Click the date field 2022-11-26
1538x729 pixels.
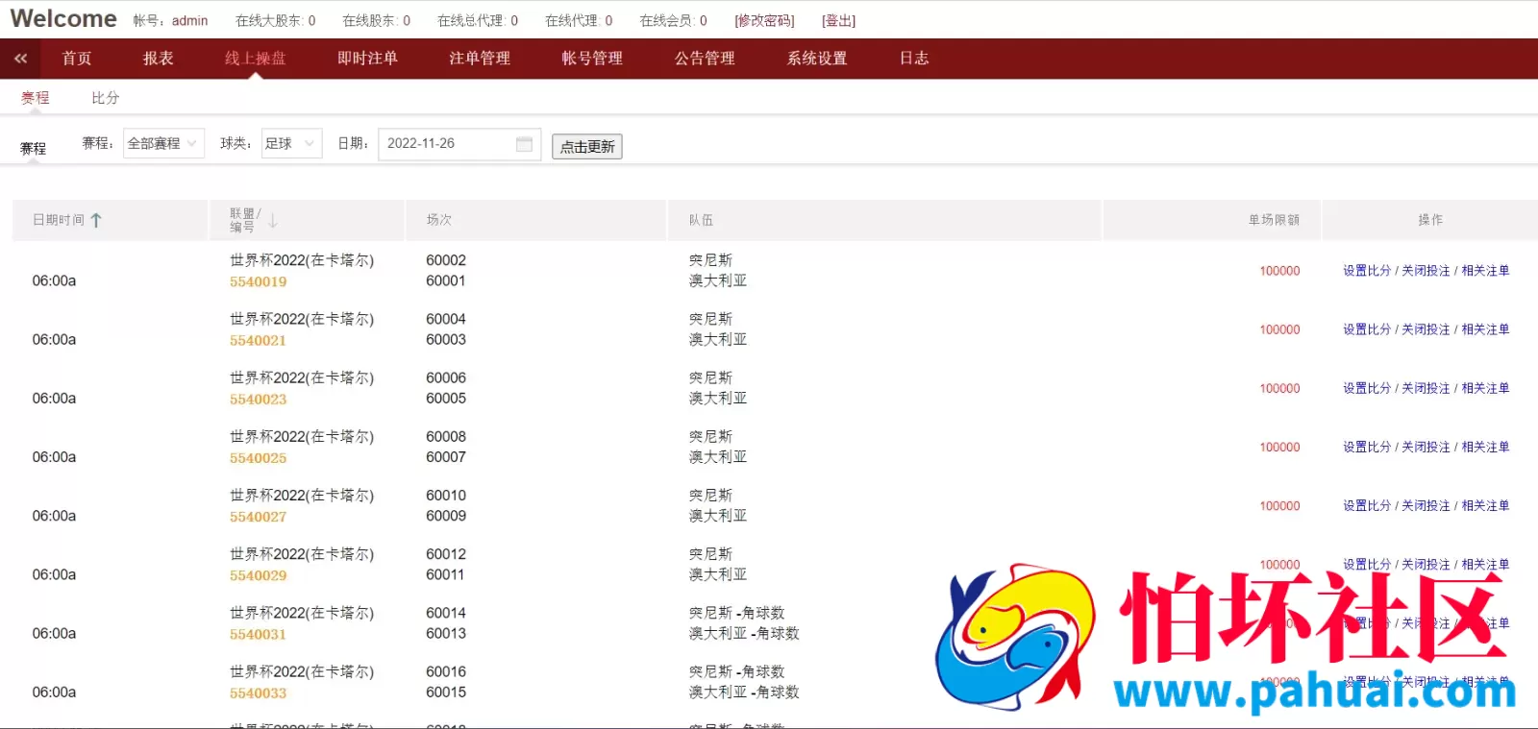pyautogui.click(x=459, y=144)
